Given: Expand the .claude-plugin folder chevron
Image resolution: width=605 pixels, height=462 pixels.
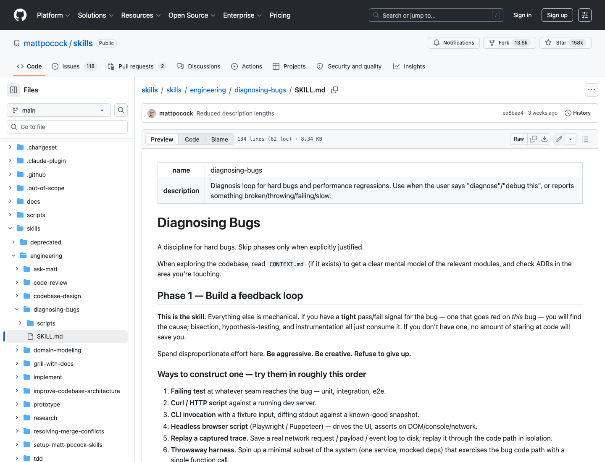Looking at the screenshot, I should coord(10,161).
